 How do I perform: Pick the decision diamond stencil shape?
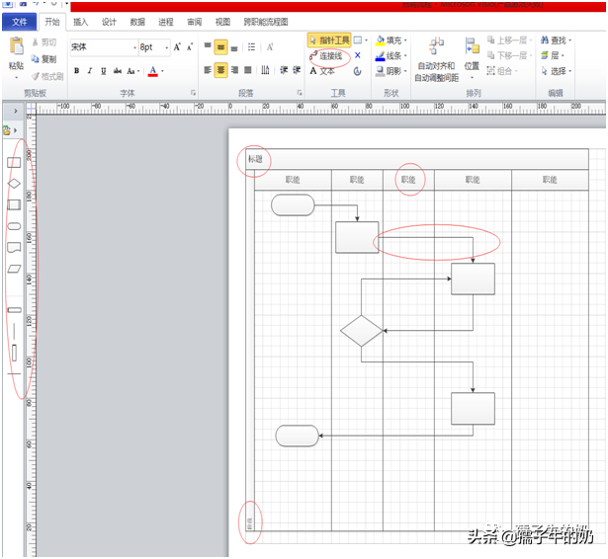click(14, 184)
